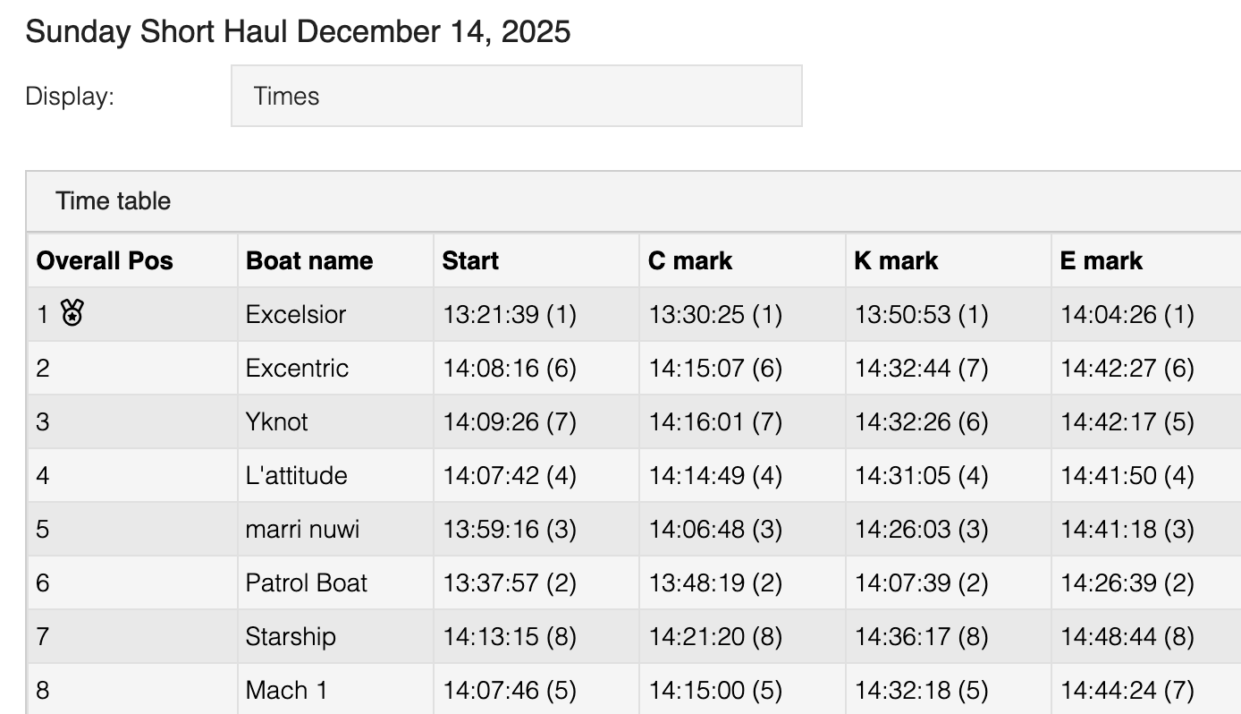Click the K mark column header
The image size is (1241, 714).
point(896,260)
